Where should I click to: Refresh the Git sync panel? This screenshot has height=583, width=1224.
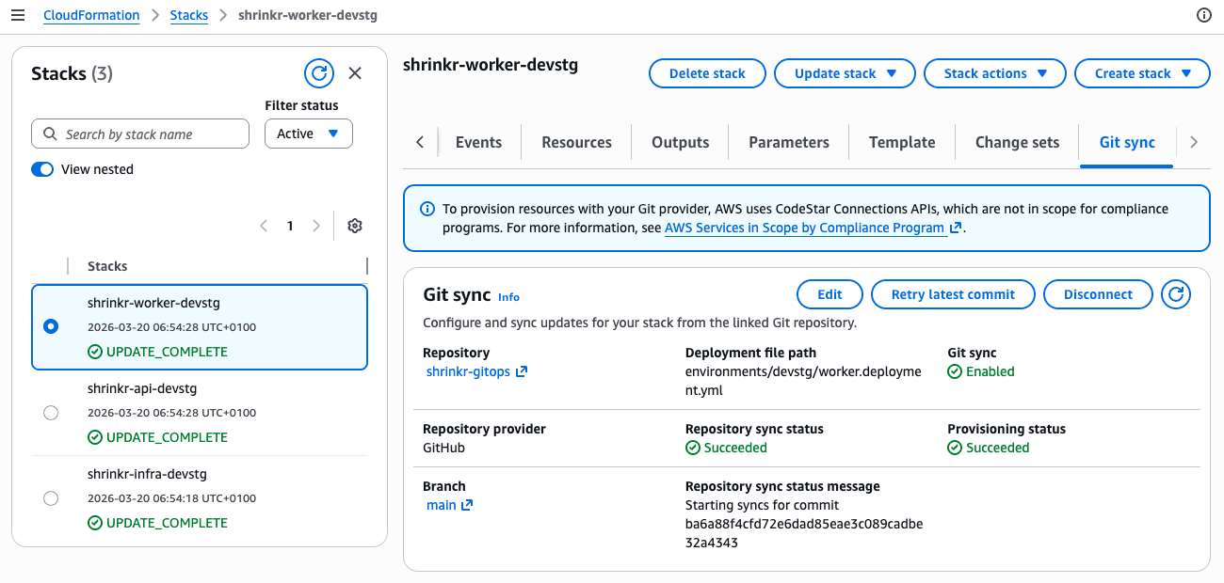point(1175,293)
